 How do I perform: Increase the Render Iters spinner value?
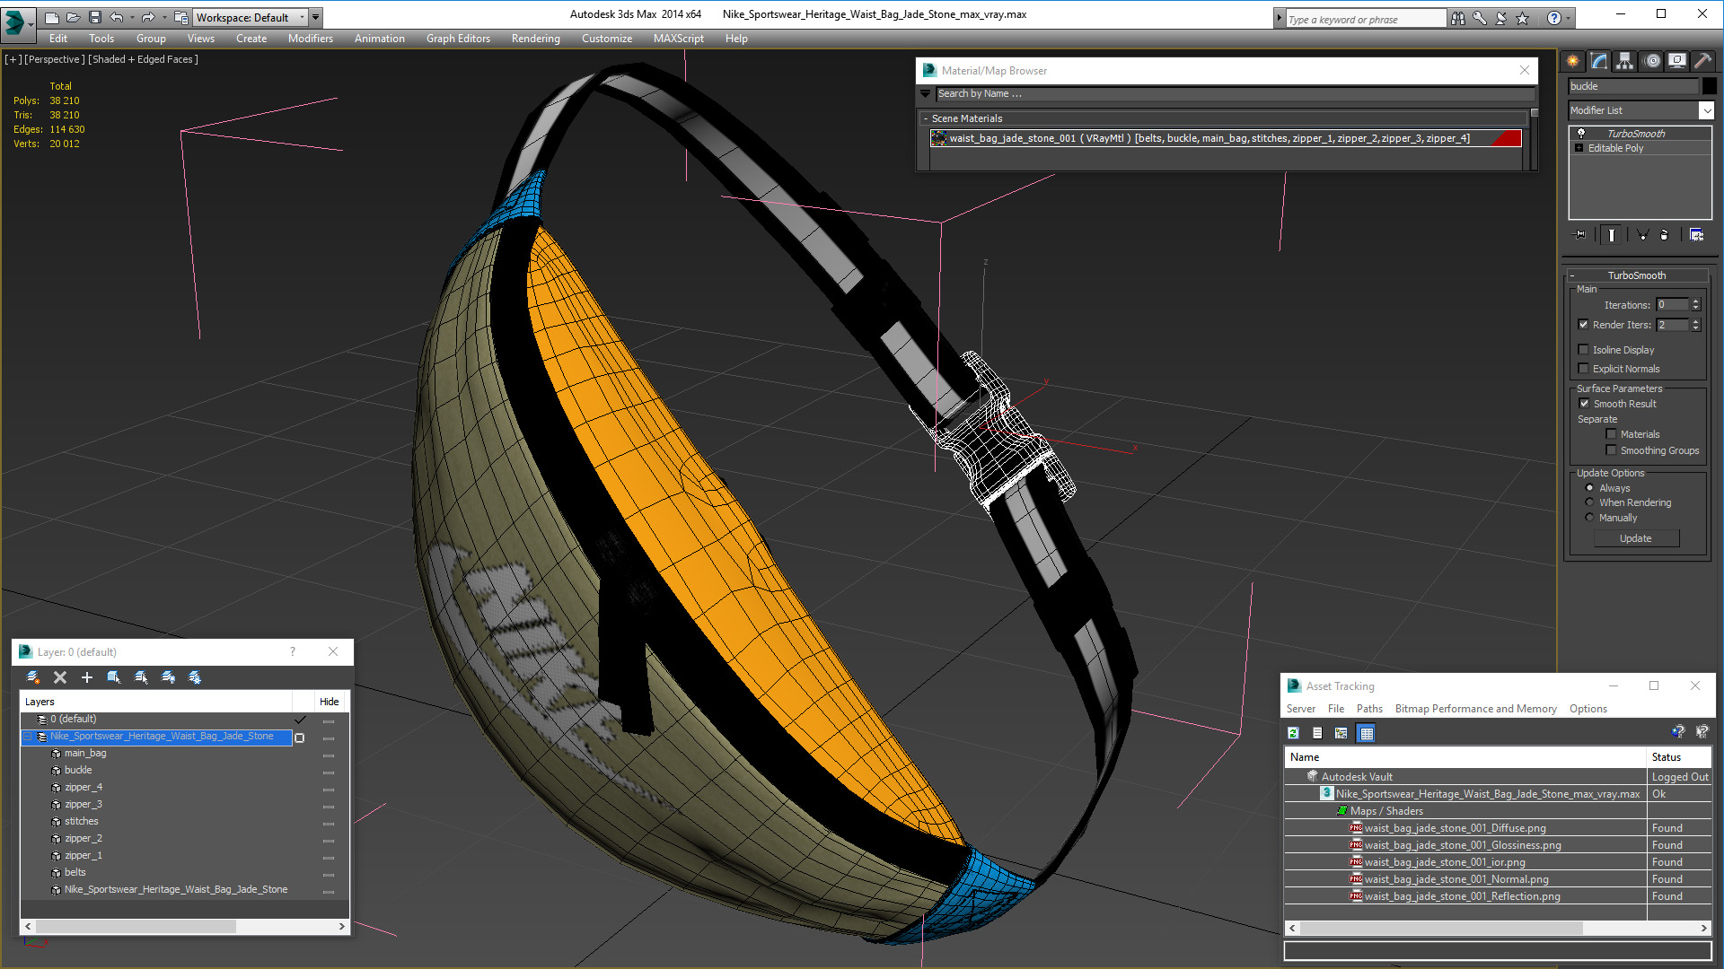(1695, 321)
